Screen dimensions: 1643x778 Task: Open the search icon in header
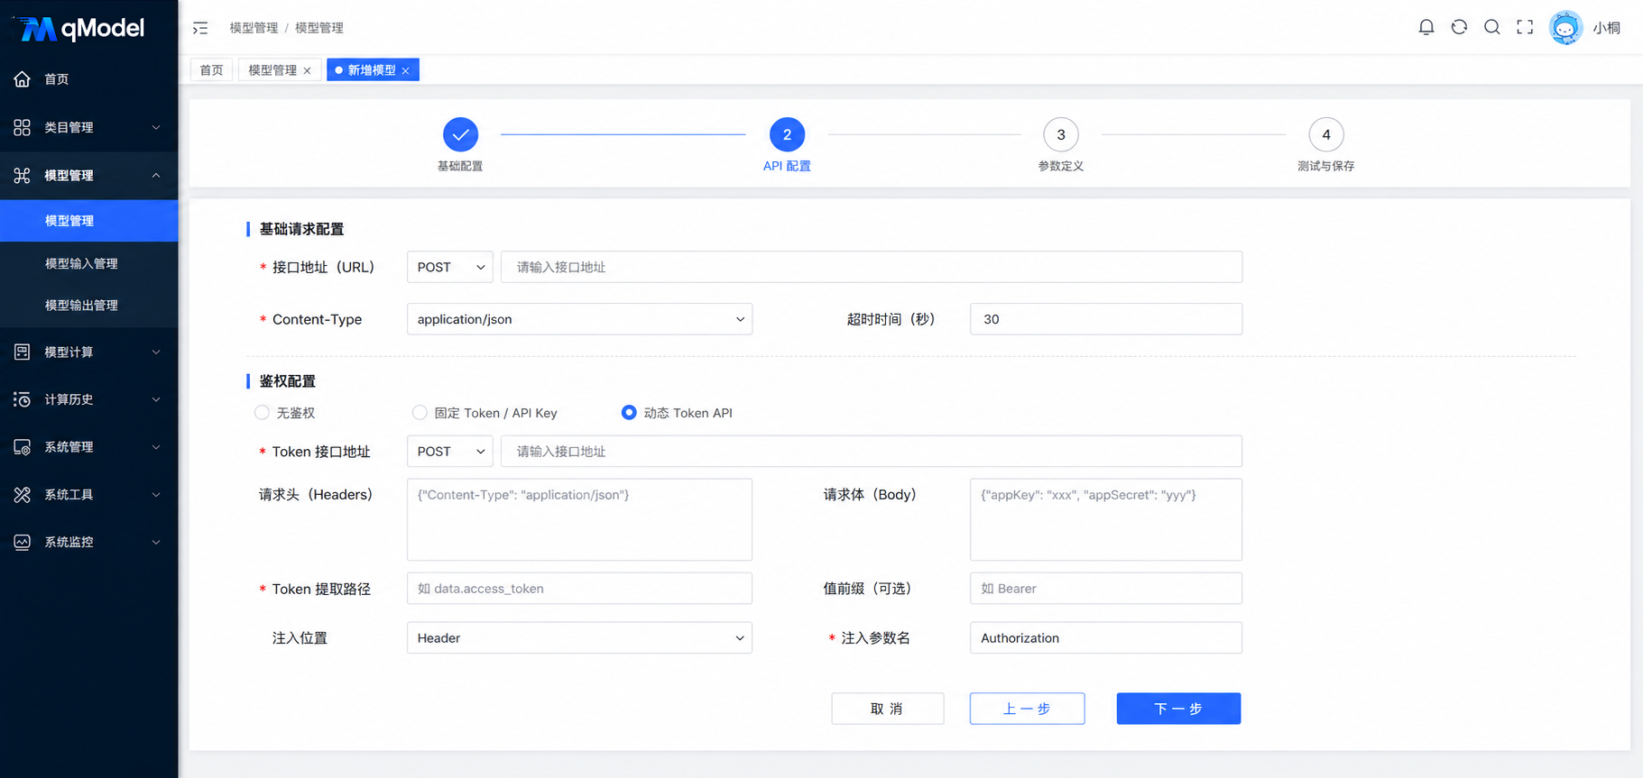pyautogui.click(x=1491, y=27)
